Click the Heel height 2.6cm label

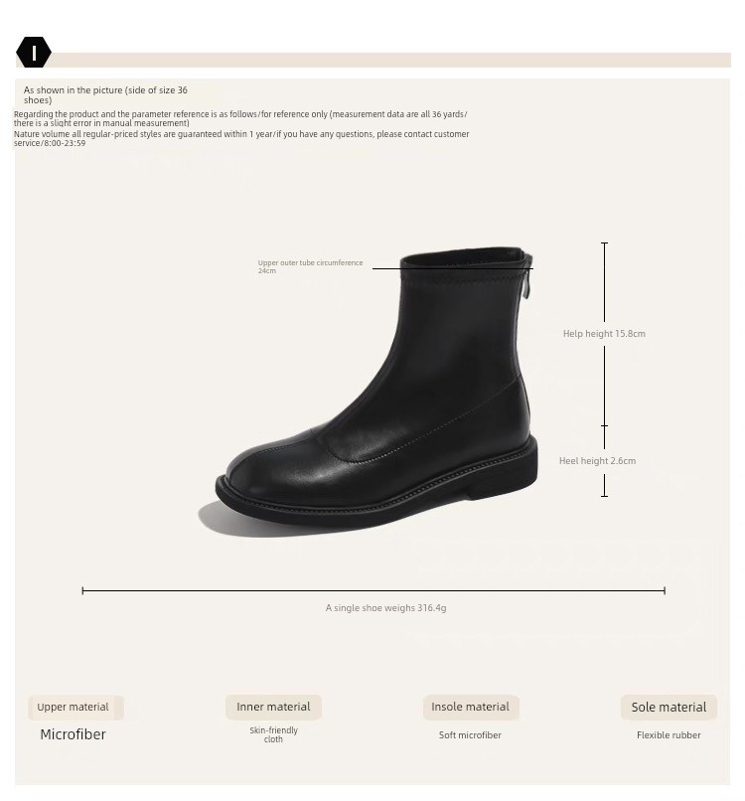point(597,461)
